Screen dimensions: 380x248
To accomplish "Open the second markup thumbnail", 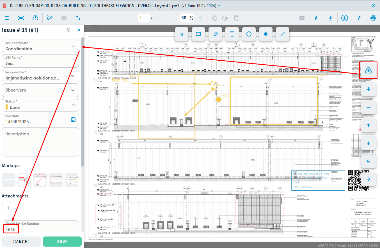I will pos(24,180).
